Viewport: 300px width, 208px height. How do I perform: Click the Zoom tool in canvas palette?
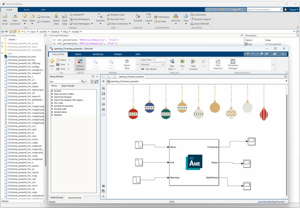point(103,88)
